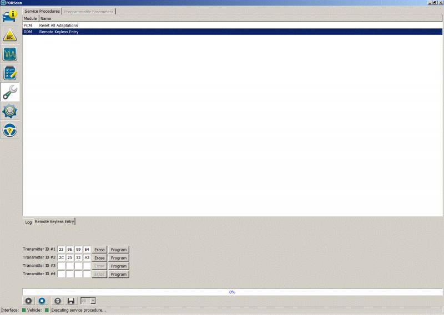Open the tests checklist section
The width and height of the screenshot is (444, 315).
coord(10,73)
